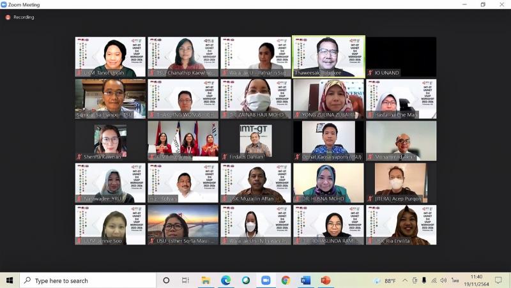Image resolution: width=511 pixels, height=288 pixels.
Task: Open the clock and date flyout
Action: (x=476, y=280)
